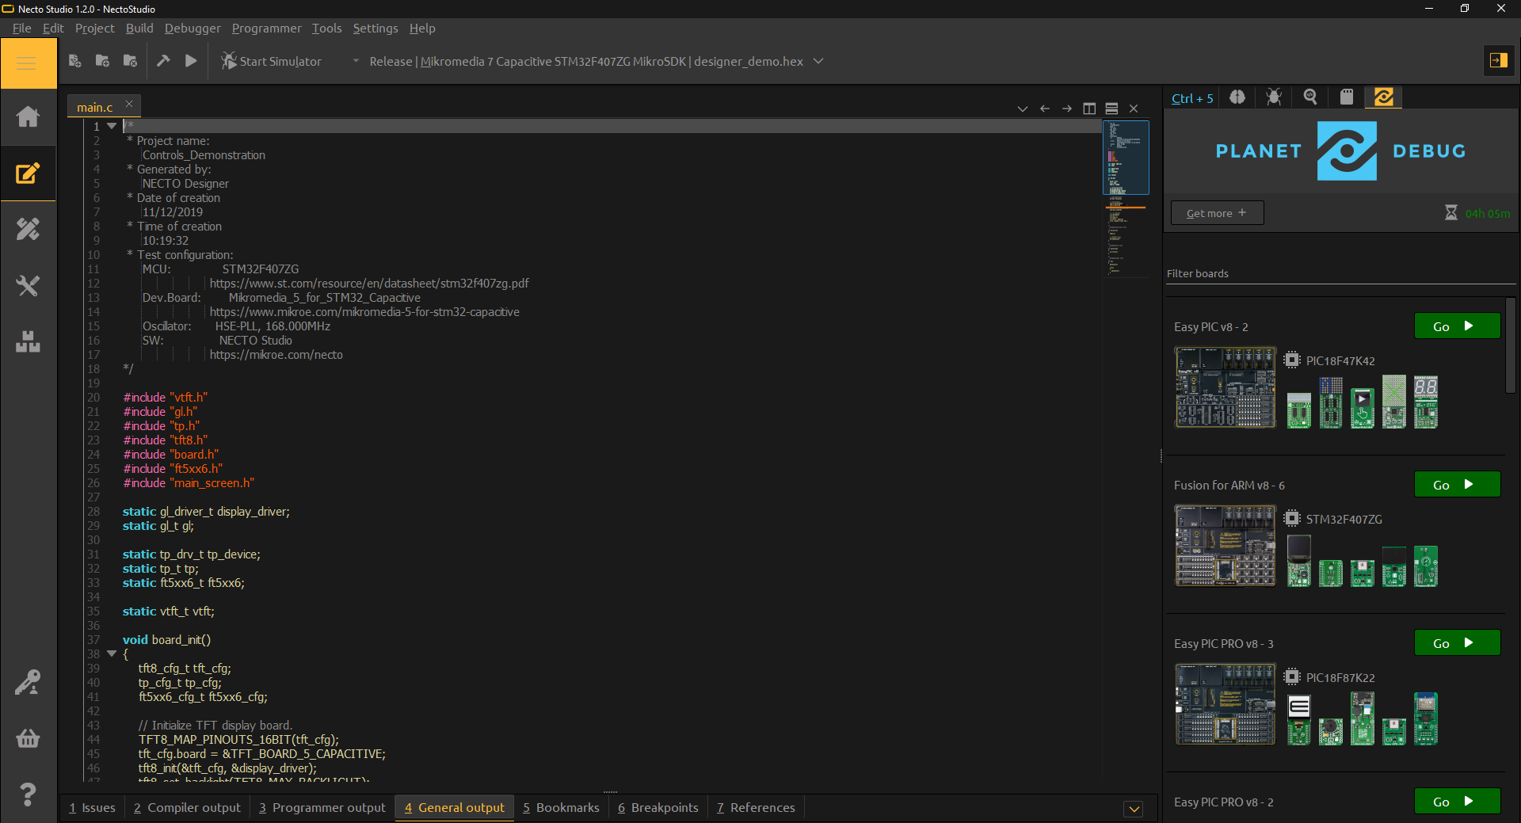Open the yellow hamburger main menu
Viewport: 1521px width, 823px height.
(x=28, y=63)
